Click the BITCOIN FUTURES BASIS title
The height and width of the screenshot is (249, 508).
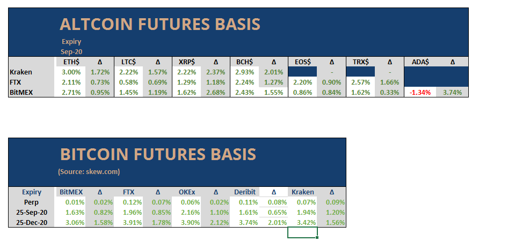coord(158,154)
